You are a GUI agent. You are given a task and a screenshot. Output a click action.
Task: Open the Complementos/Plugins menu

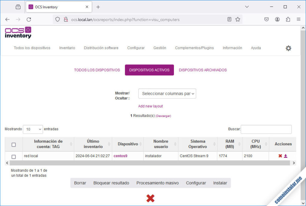point(194,48)
